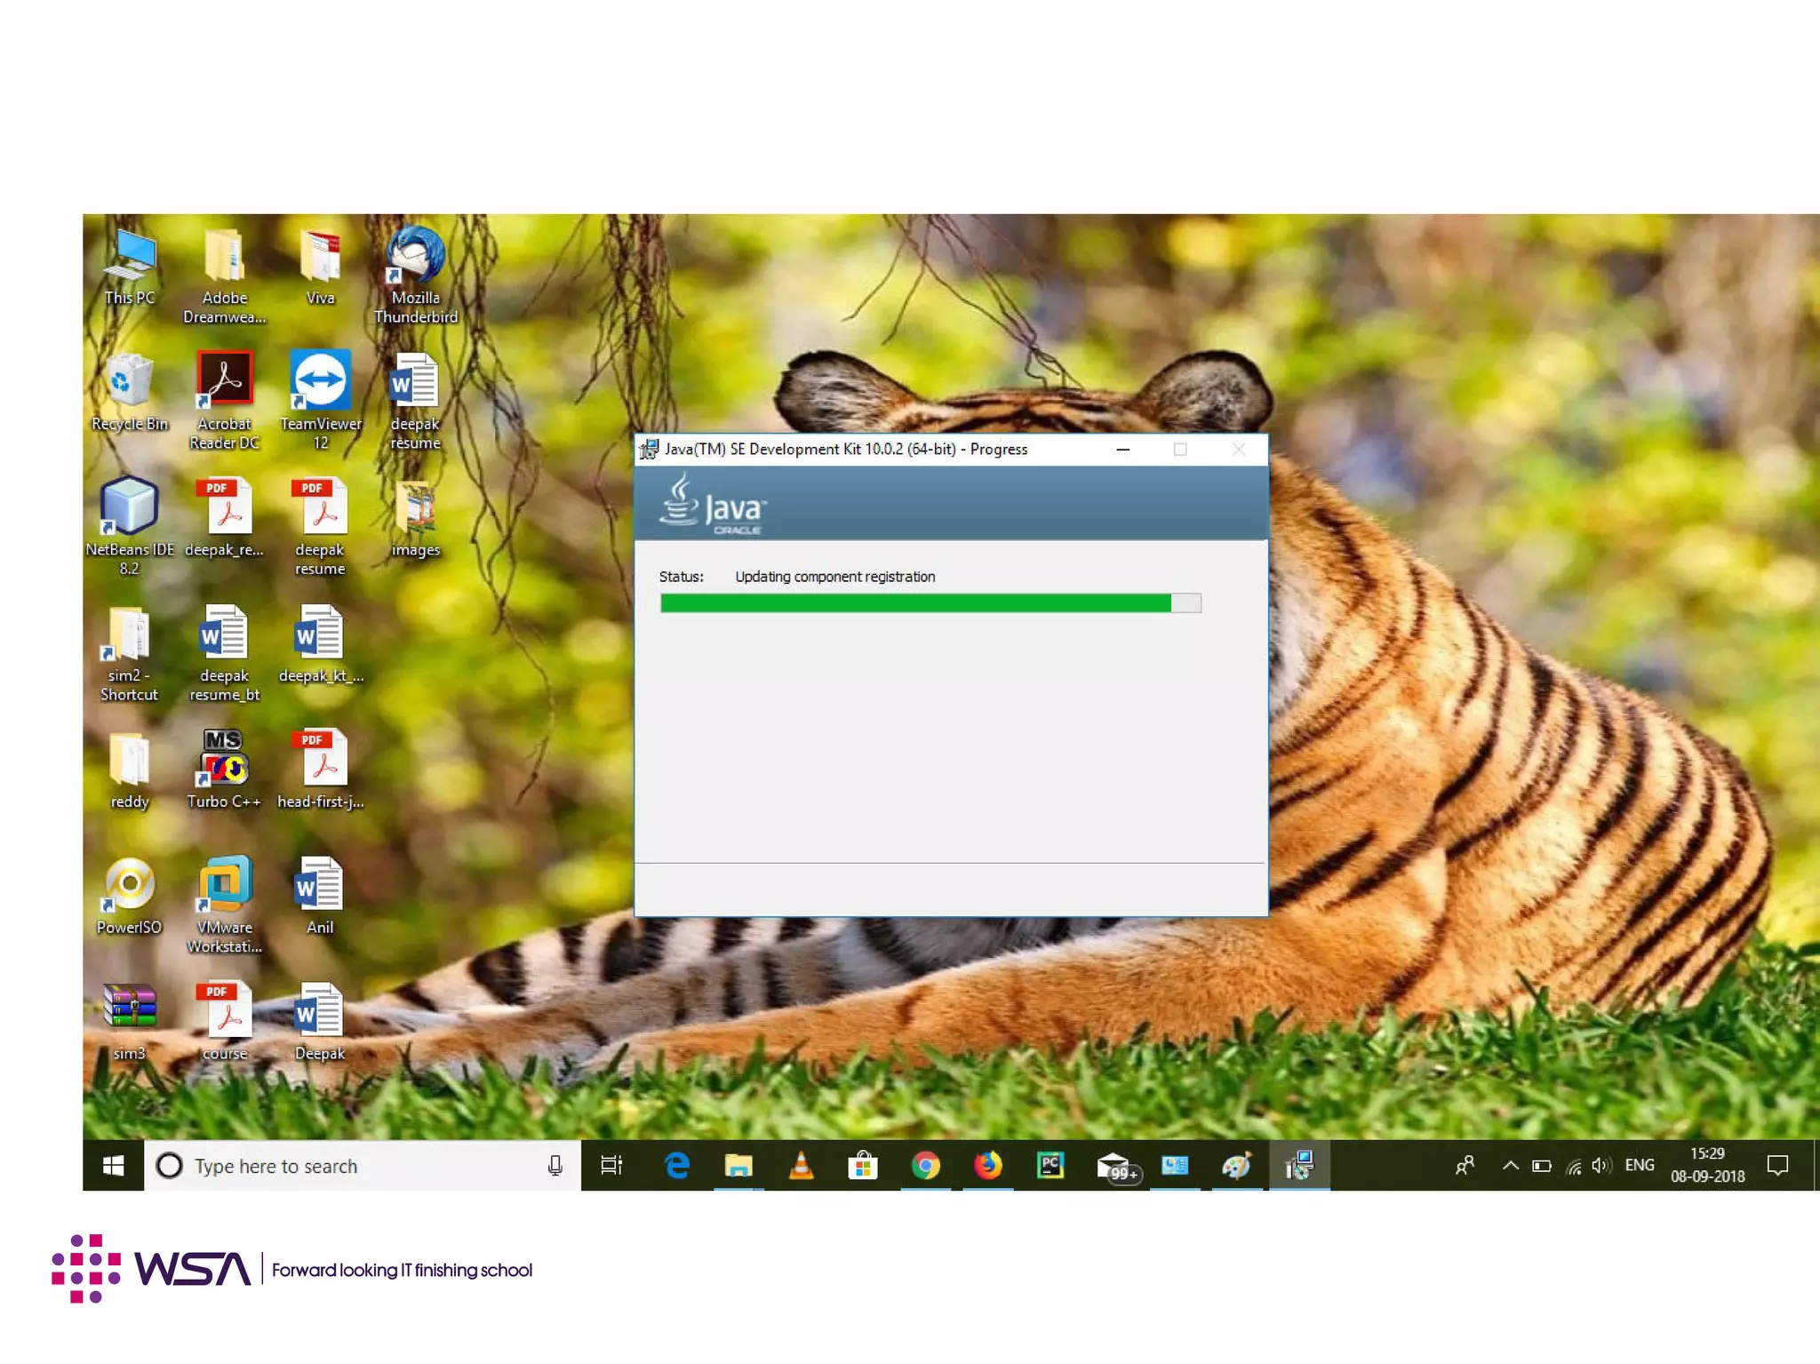Launch Acrobat Reader DC shortcut
Screen dimensions: 1820x1364
click(x=224, y=402)
